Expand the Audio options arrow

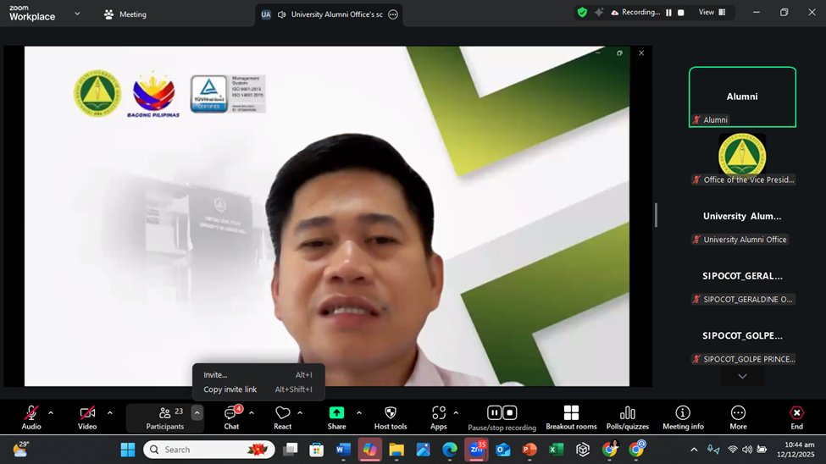51,413
